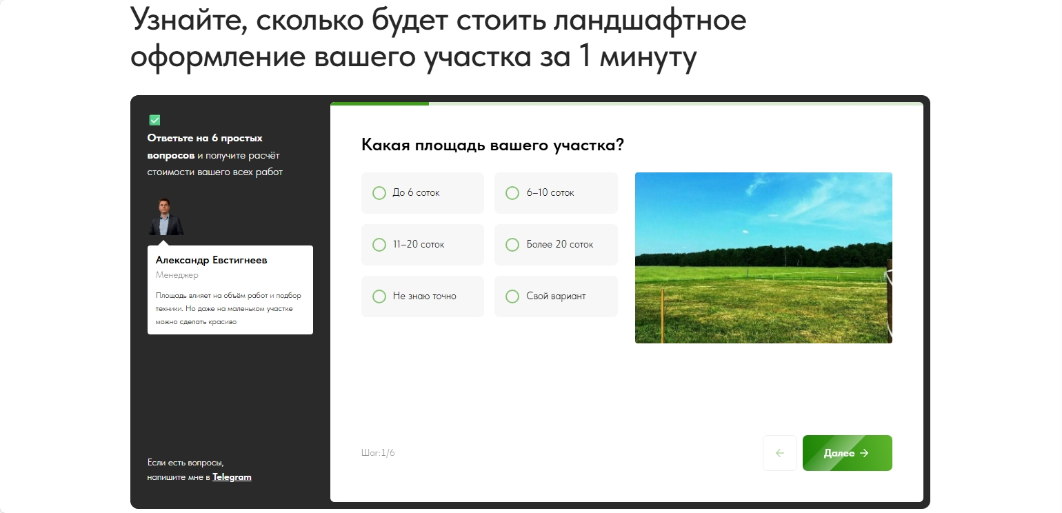Click the manager's tip text about площадь
1062x513 pixels.
(228, 308)
